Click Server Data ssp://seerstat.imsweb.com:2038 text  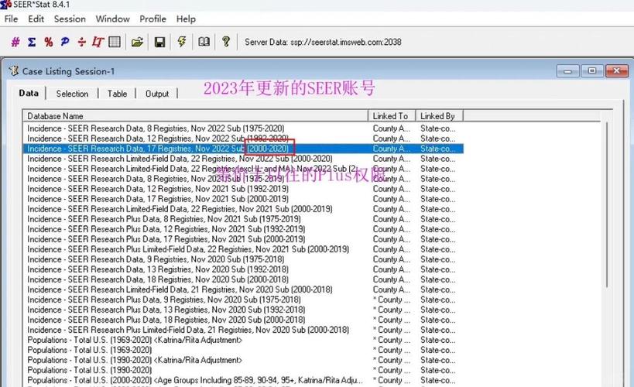(x=323, y=42)
